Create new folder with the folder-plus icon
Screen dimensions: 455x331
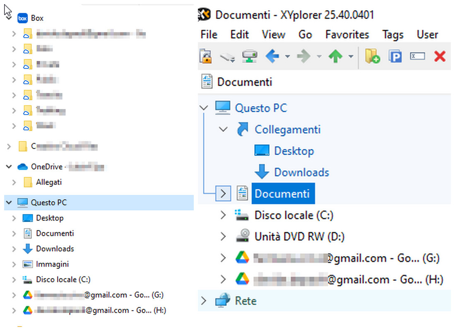[372, 56]
